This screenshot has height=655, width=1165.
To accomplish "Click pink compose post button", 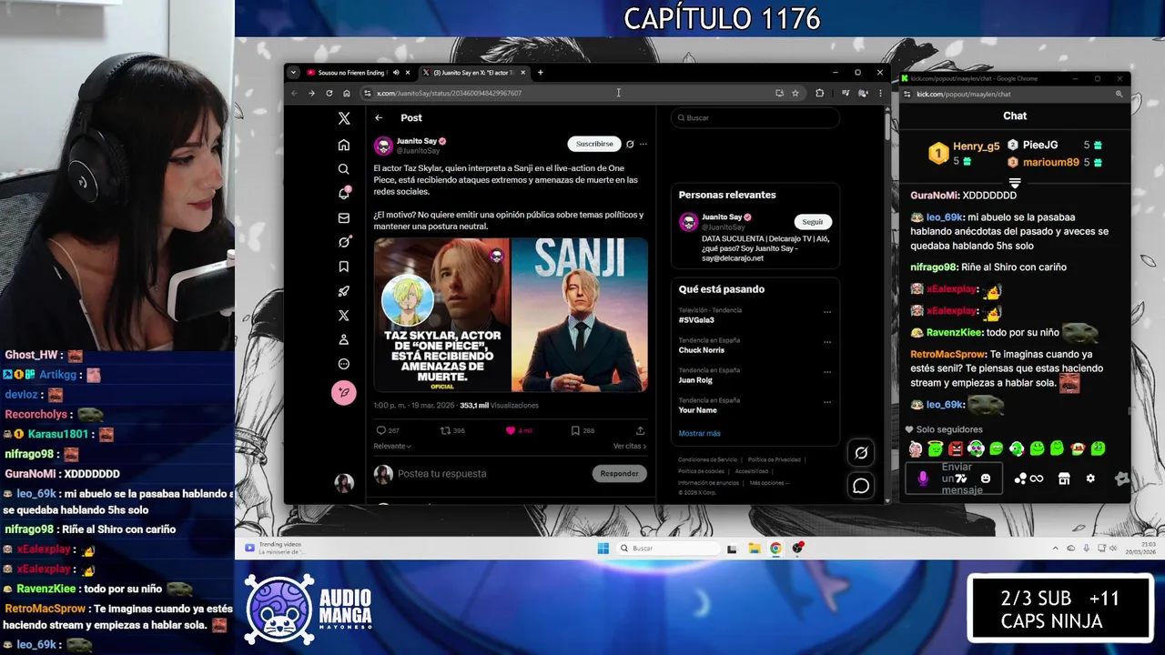I will click(343, 392).
